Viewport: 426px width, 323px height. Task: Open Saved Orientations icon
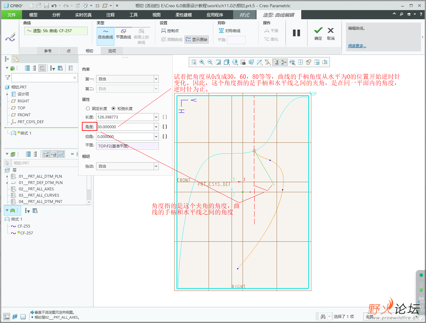coord(235,62)
